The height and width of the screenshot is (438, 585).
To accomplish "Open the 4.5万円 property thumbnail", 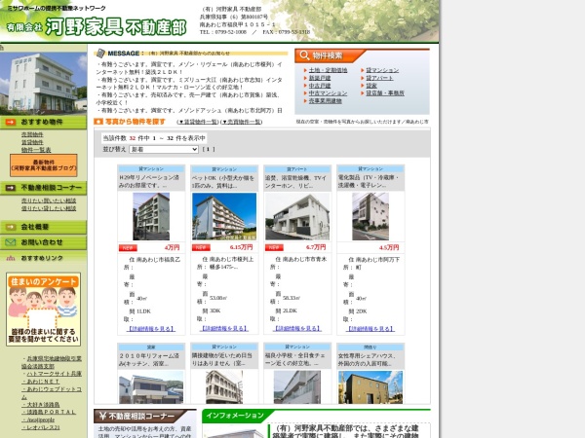I will [x=370, y=216].
